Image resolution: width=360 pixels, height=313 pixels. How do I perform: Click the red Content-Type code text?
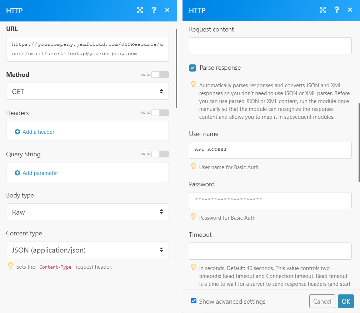pos(55,267)
